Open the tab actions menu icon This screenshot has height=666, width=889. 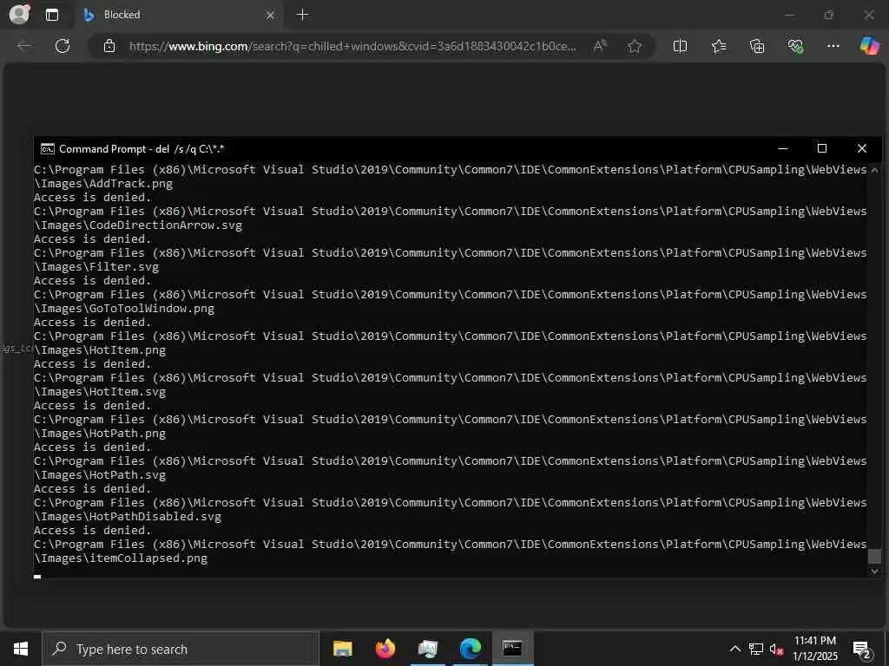(51, 15)
